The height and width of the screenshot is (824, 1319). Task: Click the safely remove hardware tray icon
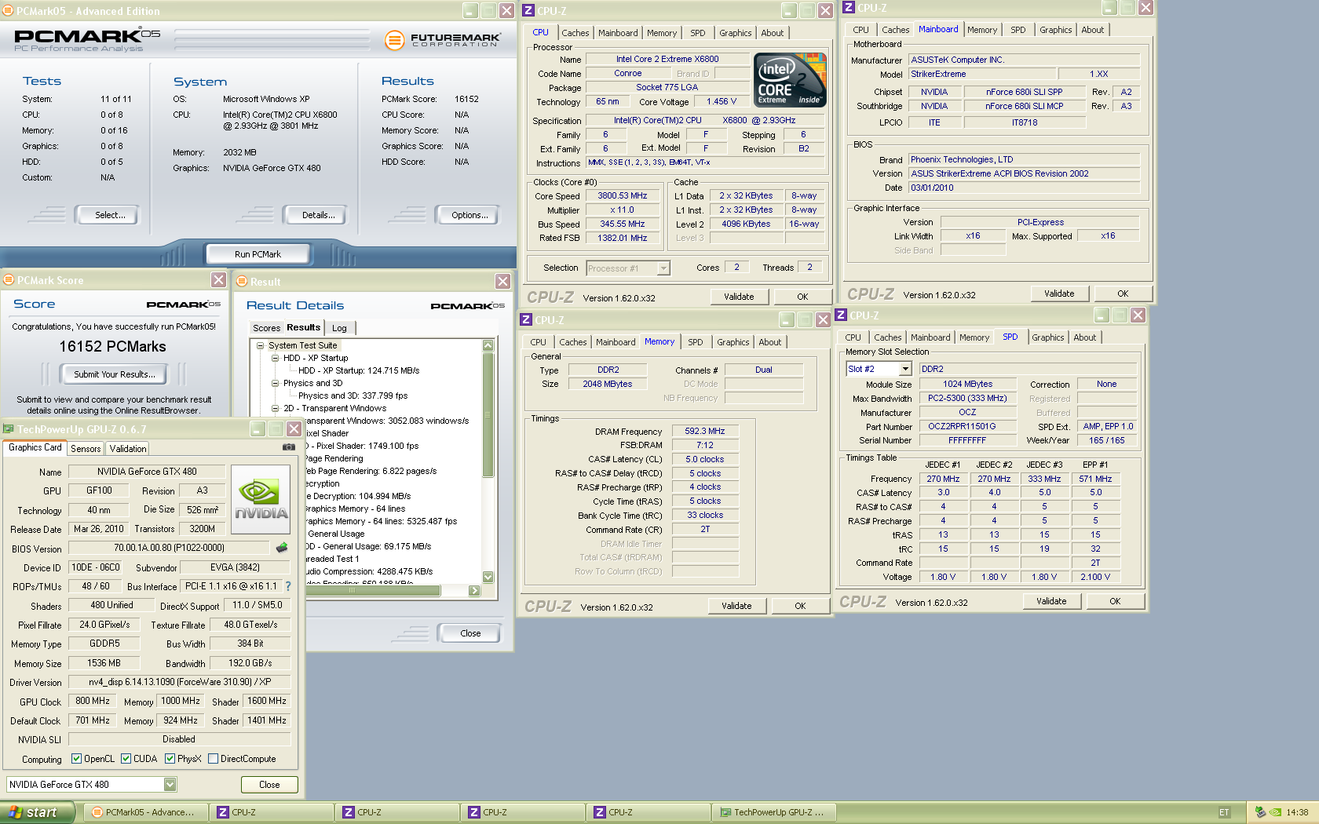(x=1260, y=812)
